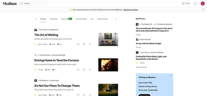Open the notifications bell icon
This screenshot has width=207, height=96.
pos(195,4)
